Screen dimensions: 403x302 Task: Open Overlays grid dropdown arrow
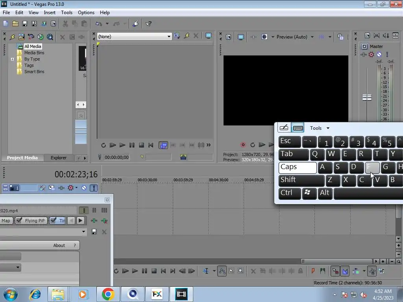pyautogui.click(x=330, y=37)
